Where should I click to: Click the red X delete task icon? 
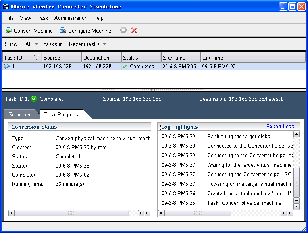(134, 30)
